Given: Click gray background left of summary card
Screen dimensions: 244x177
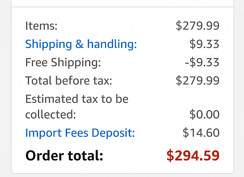Looking at the screenshot, I should pos(5,88).
